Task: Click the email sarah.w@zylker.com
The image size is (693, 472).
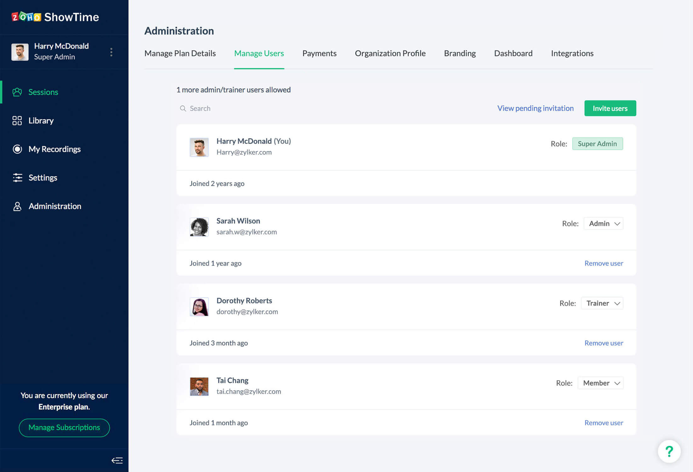Action: tap(247, 232)
